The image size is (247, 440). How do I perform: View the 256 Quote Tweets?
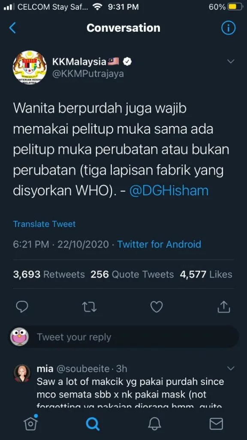coord(132,274)
